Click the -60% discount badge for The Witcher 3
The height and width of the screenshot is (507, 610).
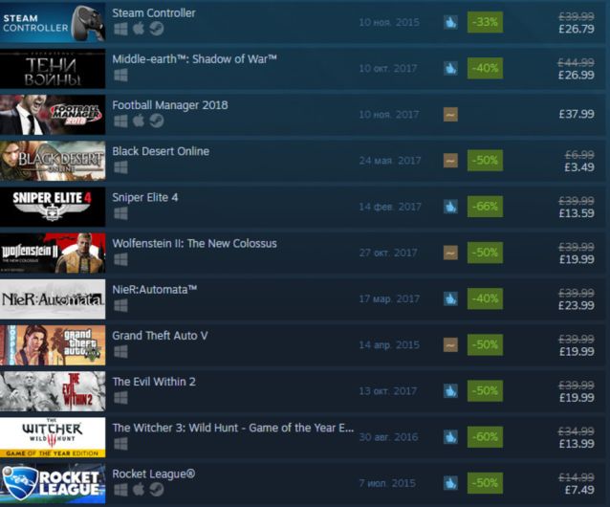tap(485, 436)
